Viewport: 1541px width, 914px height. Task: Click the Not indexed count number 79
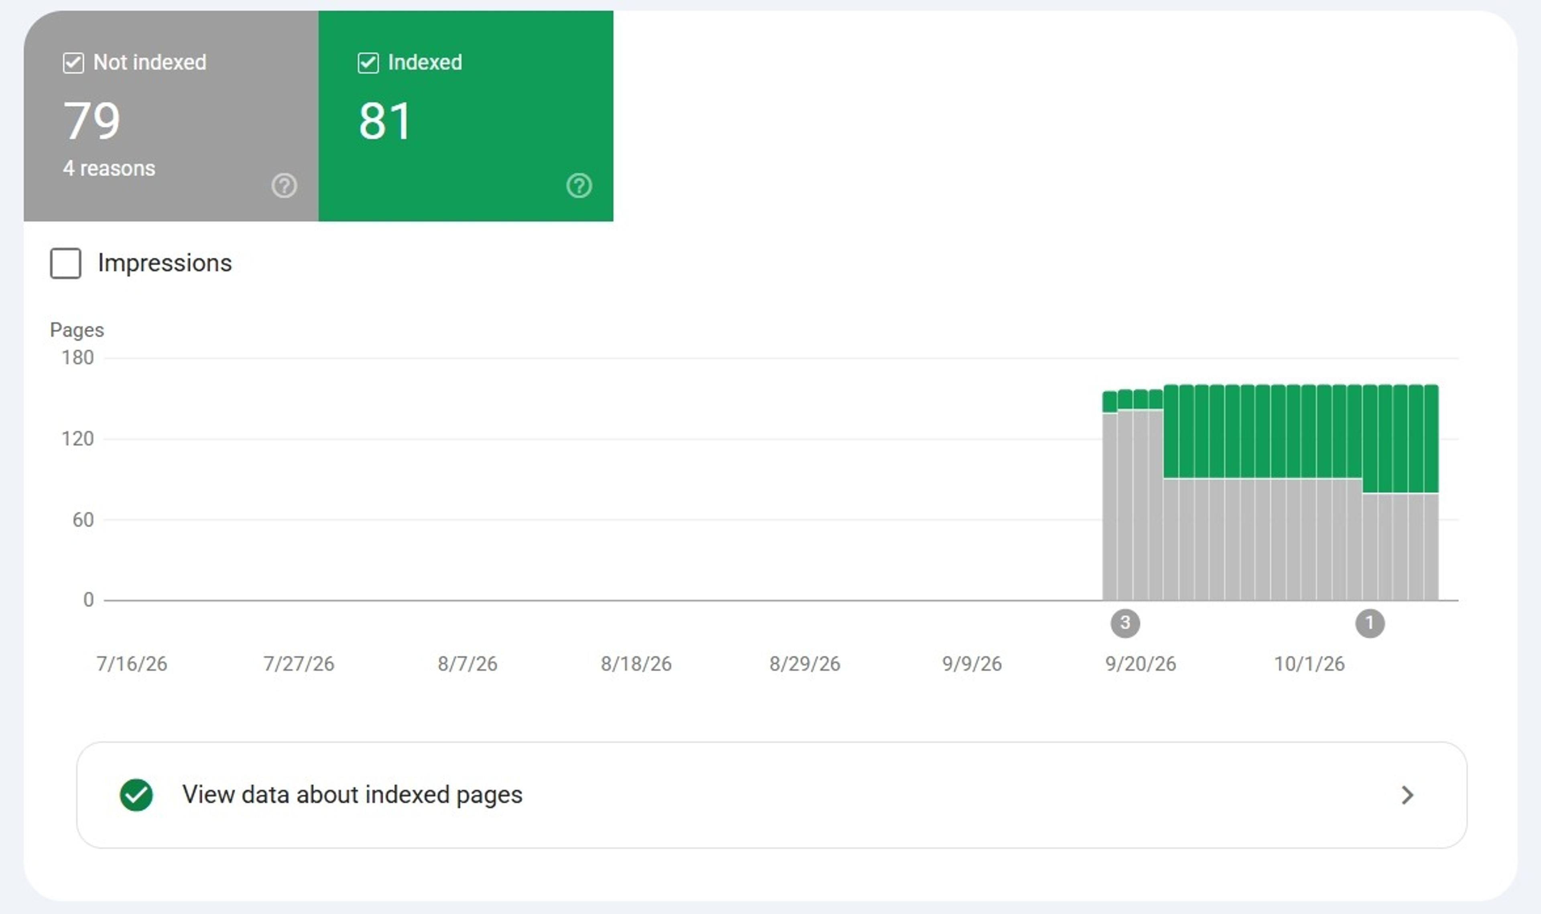[x=92, y=121]
